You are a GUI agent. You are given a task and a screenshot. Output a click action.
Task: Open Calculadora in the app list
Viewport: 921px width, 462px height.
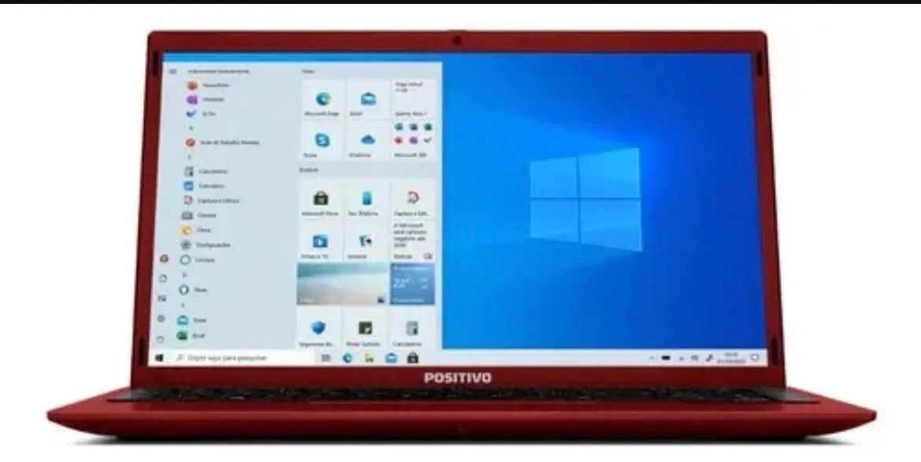pos(206,172)
